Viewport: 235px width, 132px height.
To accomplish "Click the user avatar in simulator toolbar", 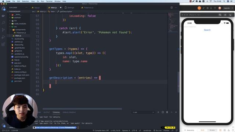I will point(220,8).
